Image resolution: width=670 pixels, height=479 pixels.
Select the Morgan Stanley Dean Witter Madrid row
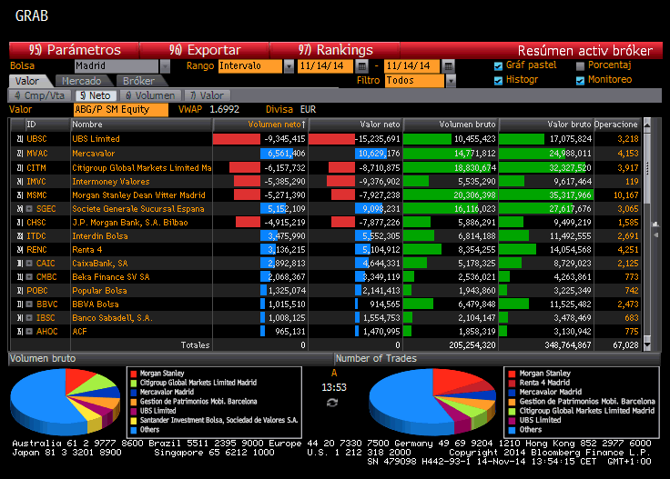coord(326,195)
